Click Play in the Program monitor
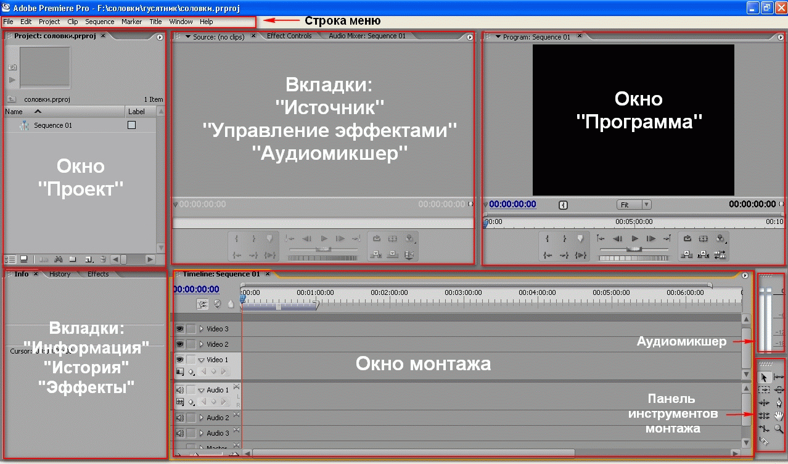Image resolution: width=788 pixels, height=464 pixels. pyautogui.click(x=634, y=239)
